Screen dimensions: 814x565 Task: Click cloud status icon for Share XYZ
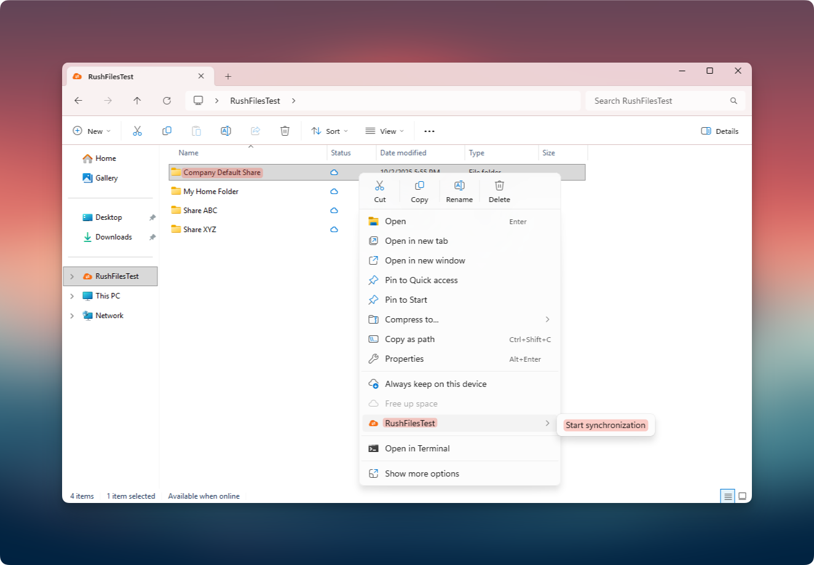click(x=334, y=230)
